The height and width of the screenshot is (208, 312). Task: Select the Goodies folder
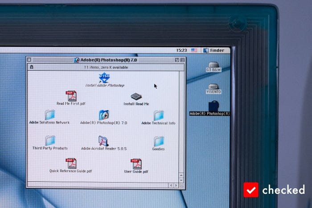159,141
